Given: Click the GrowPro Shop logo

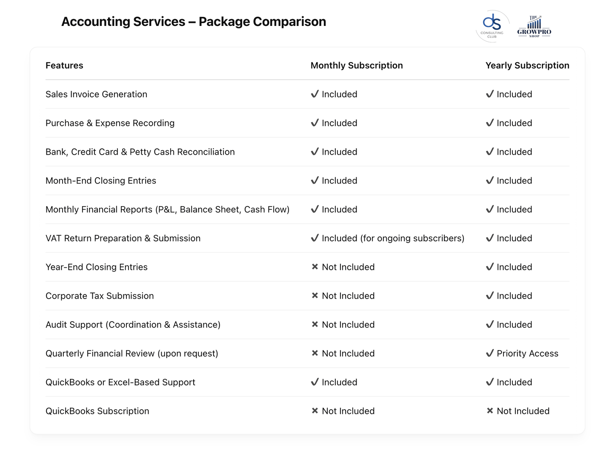Looking at the screenshot, I should pyautogui.click(x=534, y=27).
